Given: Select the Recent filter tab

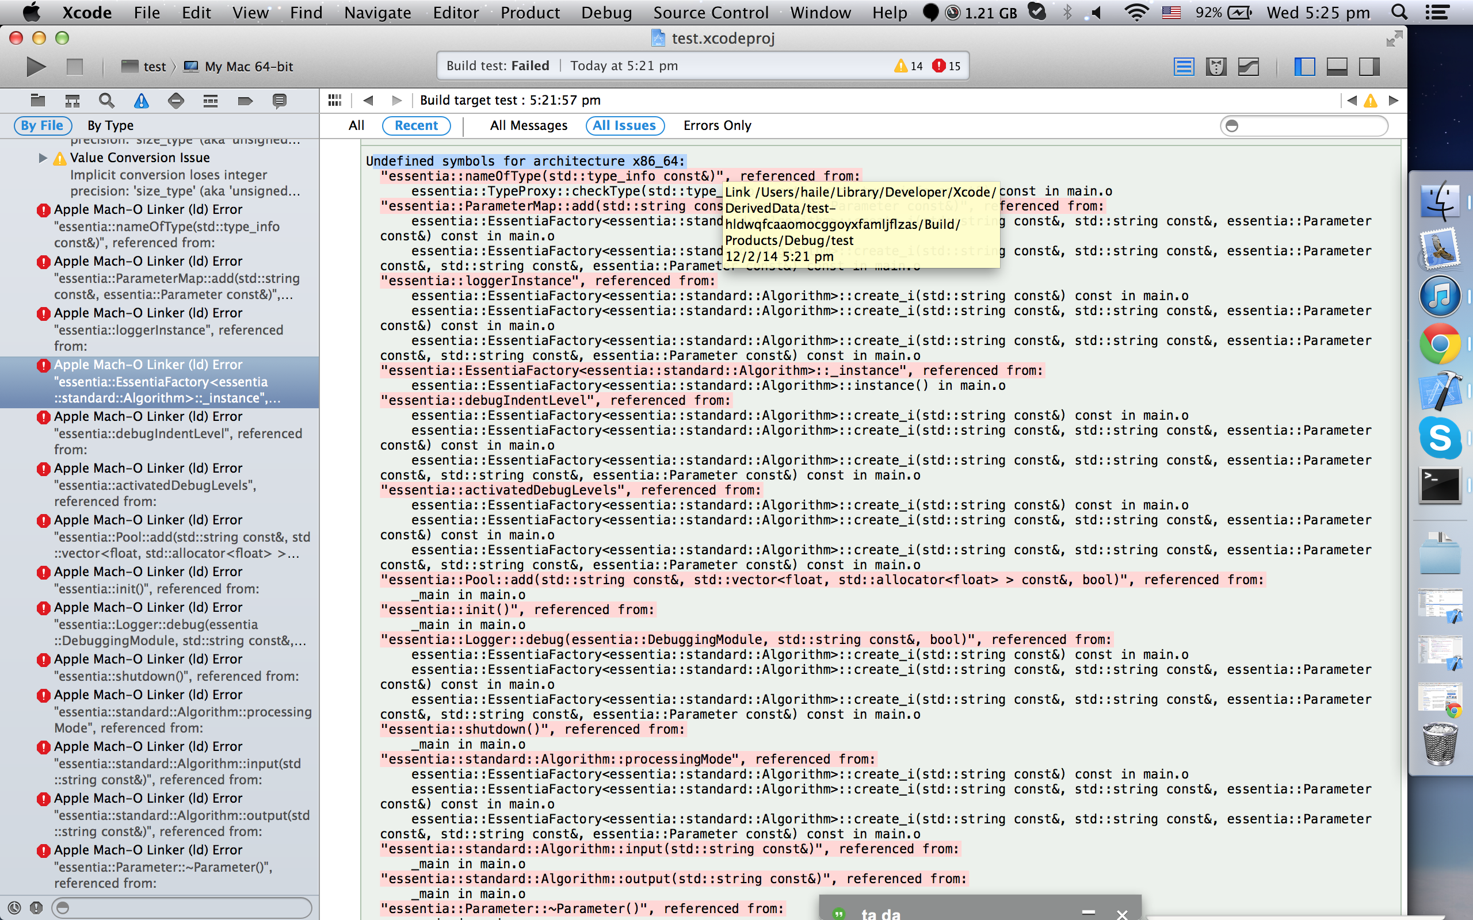Looking at the screenshot, I should click(x=415, y=125).
